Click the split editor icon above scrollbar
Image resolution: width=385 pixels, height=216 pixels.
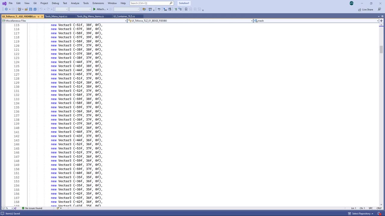pyautogui.click(x=381, y=21)
